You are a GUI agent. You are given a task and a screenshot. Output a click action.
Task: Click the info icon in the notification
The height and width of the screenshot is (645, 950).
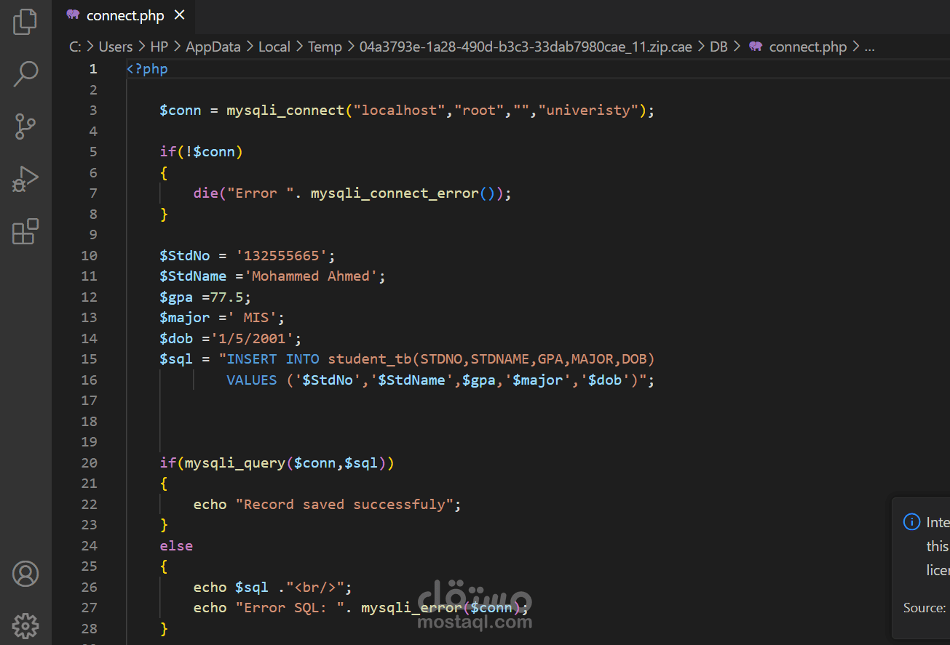[x=911, y=522]
